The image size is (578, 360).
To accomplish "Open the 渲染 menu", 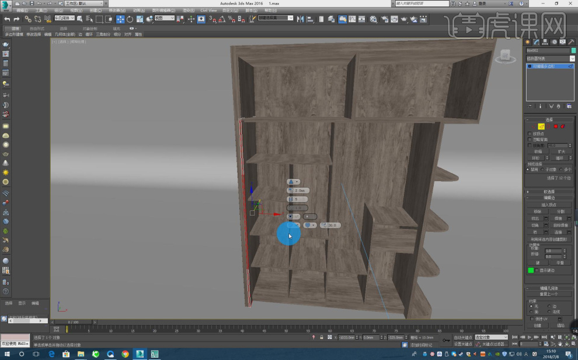I will [x=190, y=10].
